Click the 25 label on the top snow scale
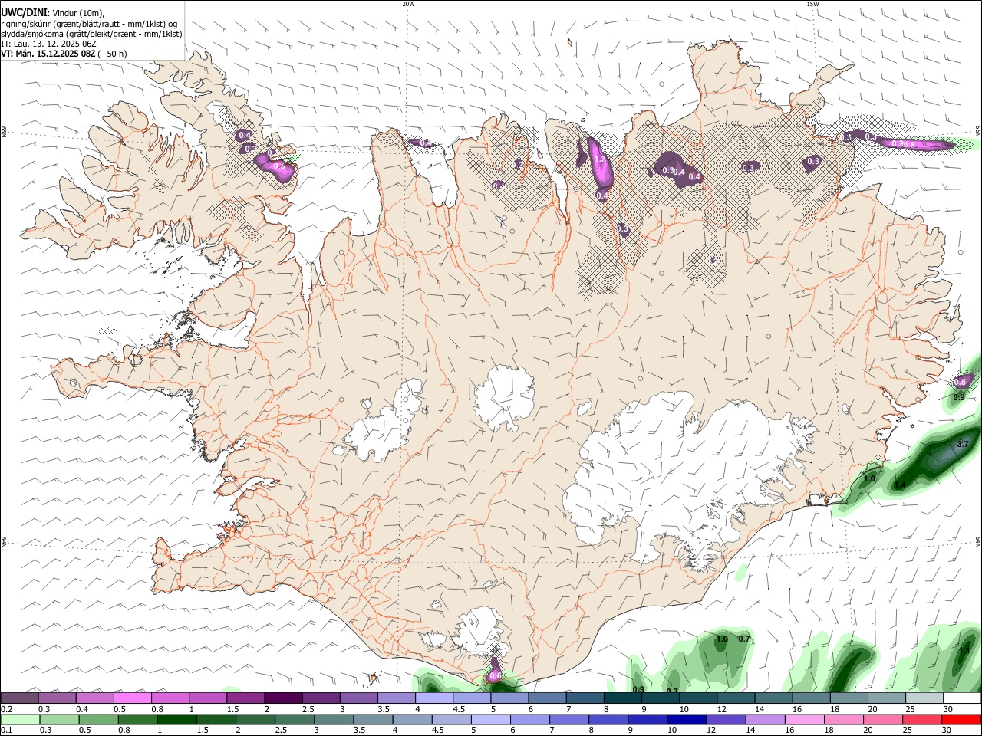This screenshot has height=736, width=982. click(x=910, y=709)
